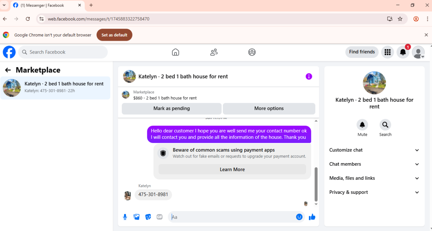Open the notifications bell with red badge
The image size is (432, 231).
pyautogui.click(x=403, y=52)
